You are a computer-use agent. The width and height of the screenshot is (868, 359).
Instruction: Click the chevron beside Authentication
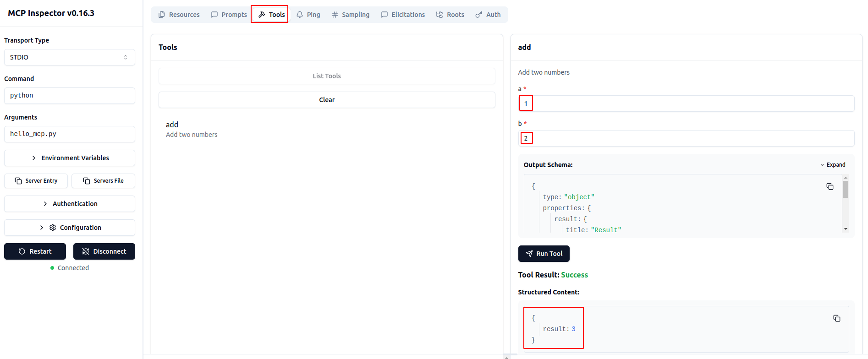[x=45, y=204]
